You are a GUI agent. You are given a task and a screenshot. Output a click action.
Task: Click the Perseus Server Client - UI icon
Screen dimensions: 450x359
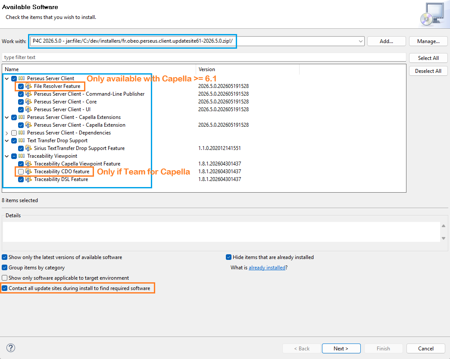[28, 109]
